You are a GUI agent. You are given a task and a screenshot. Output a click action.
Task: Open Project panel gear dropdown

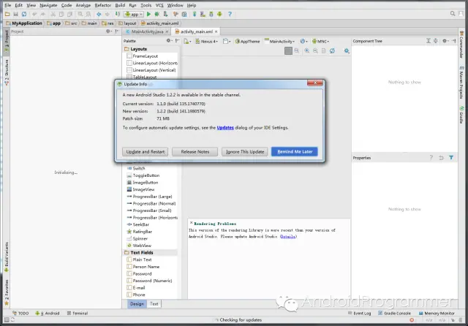coord(109,31)
